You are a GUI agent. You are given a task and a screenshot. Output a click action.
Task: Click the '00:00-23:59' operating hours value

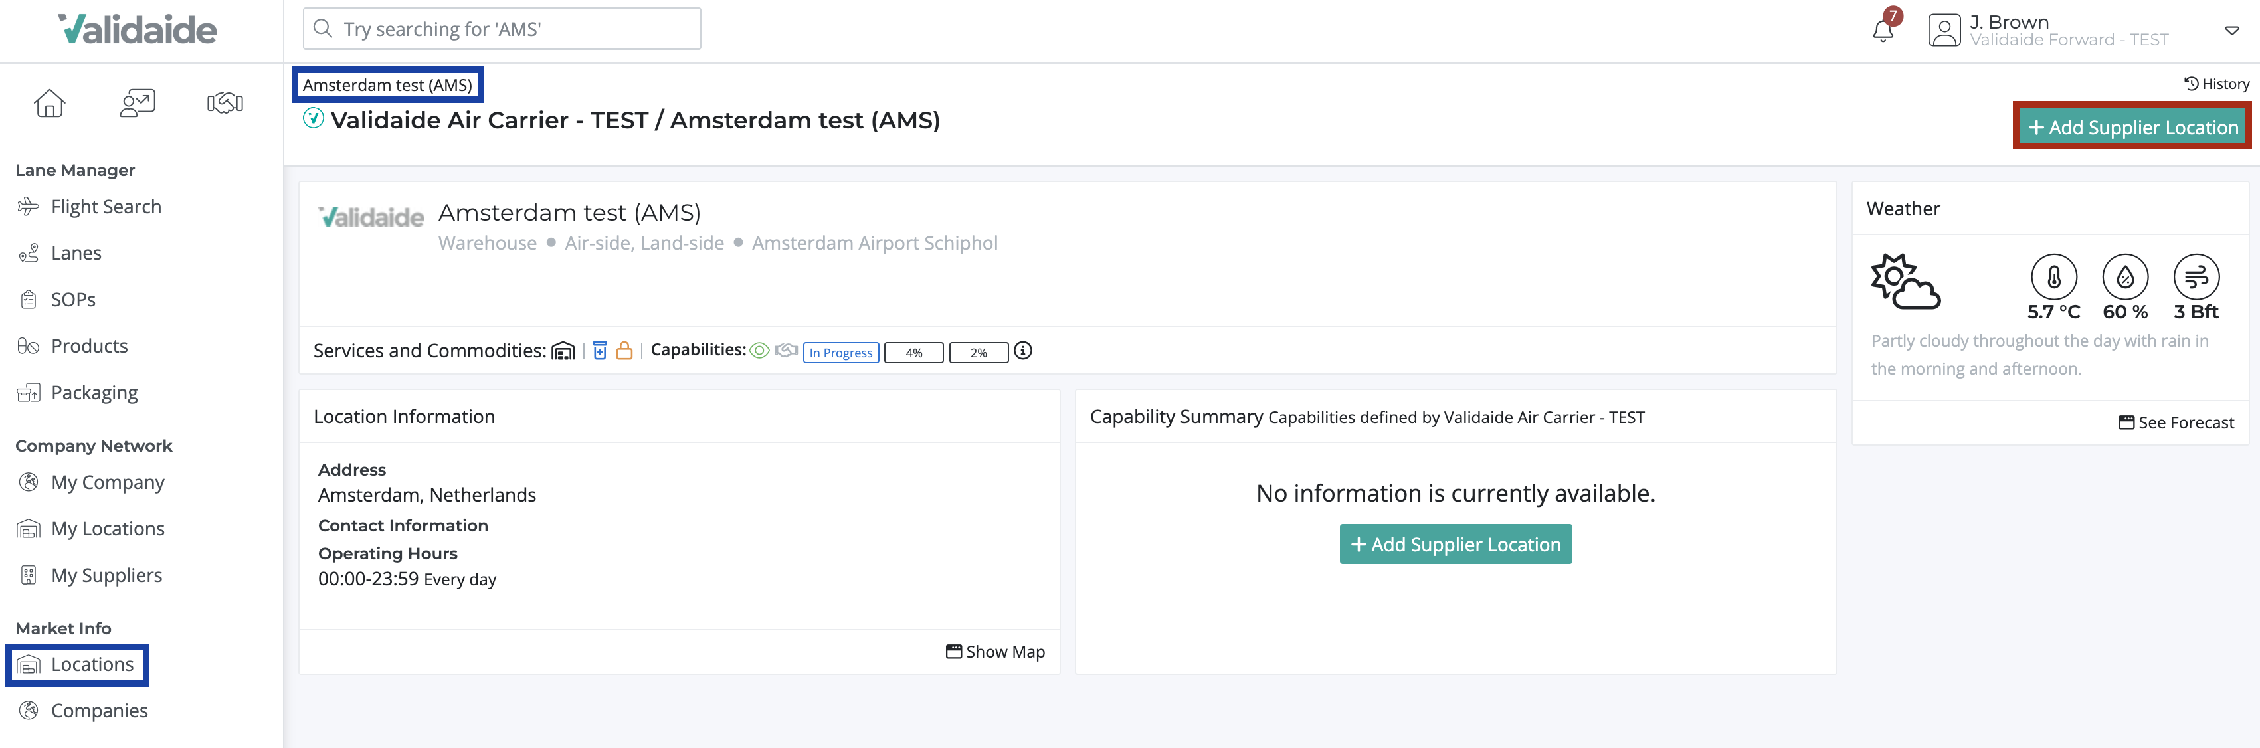tap(369, 579)
